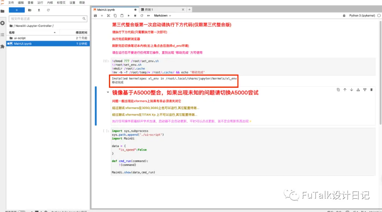
Task: Insert a cell below the selected cell
Action: [365, 90]
